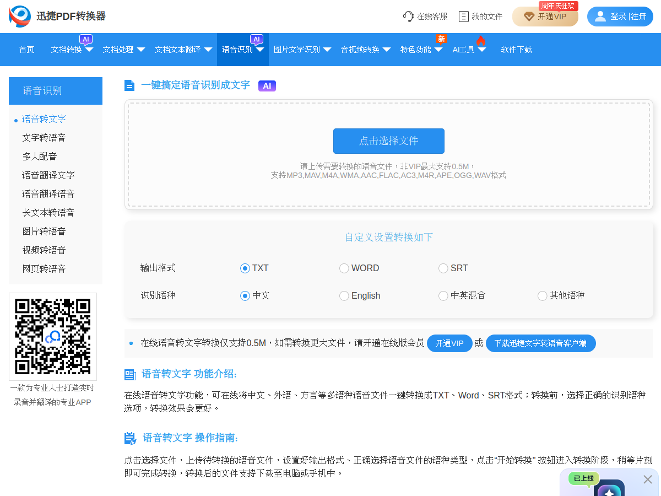Click the 登录 link

(618, 17)
